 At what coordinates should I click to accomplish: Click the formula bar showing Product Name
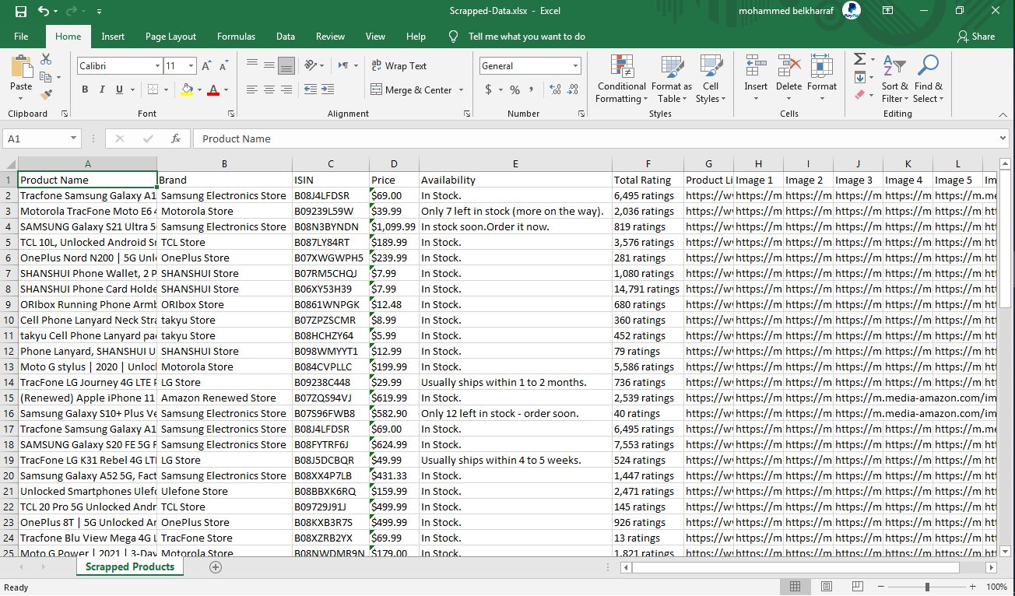pos(599,138)
